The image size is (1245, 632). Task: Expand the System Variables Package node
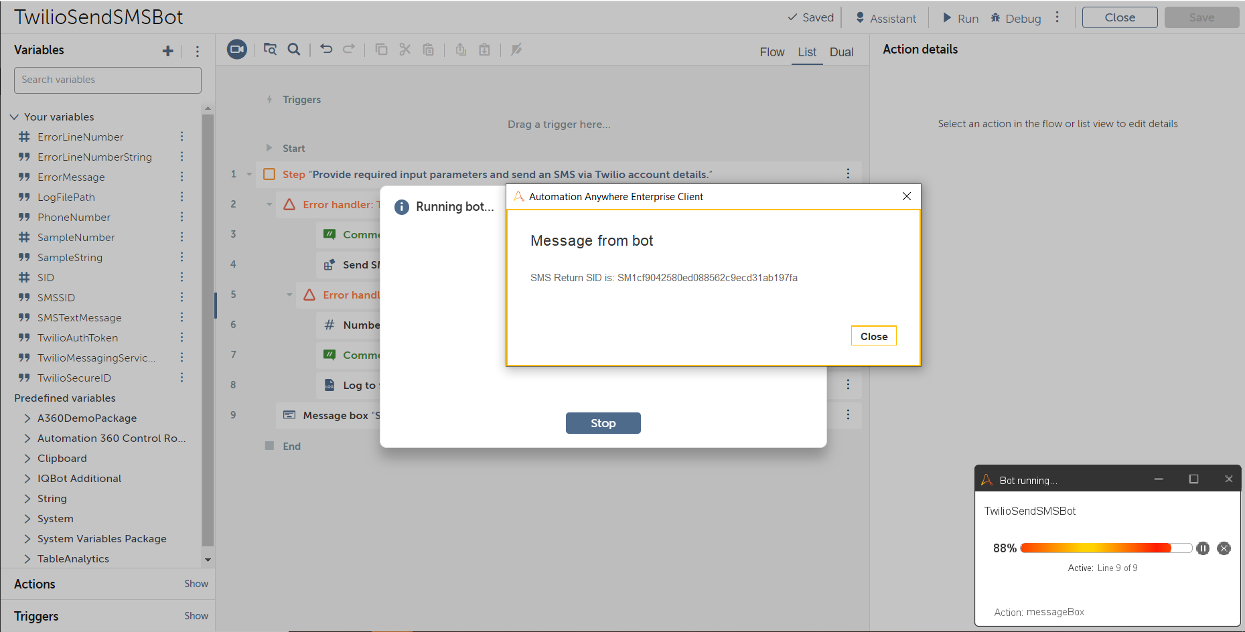27,539
